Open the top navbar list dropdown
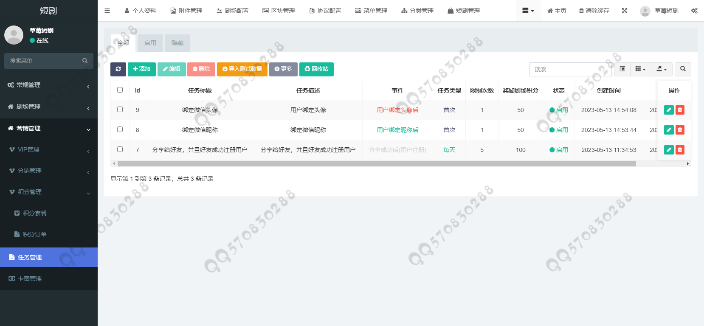This screenshot has height=326, width=704. pyautogui.click(x=528, y=11)
